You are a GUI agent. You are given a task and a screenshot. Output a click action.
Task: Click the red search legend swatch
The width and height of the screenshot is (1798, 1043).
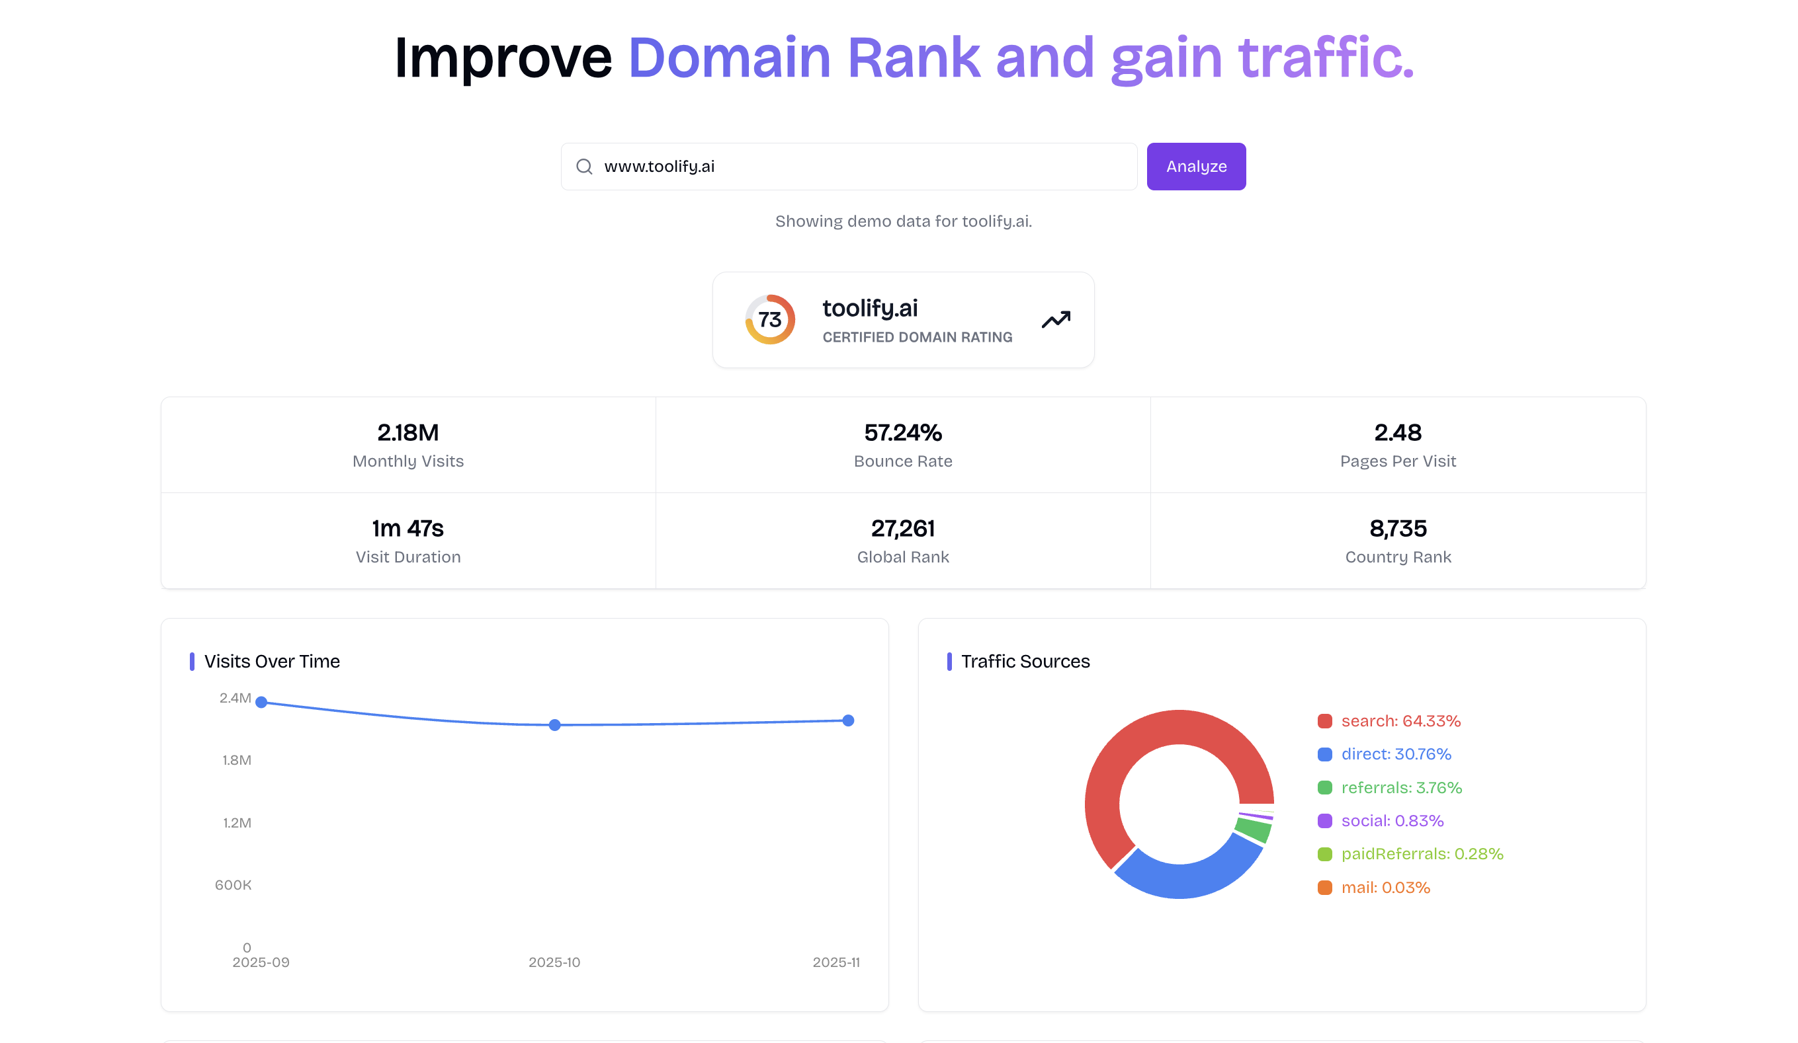click(x=1324, y=720)
